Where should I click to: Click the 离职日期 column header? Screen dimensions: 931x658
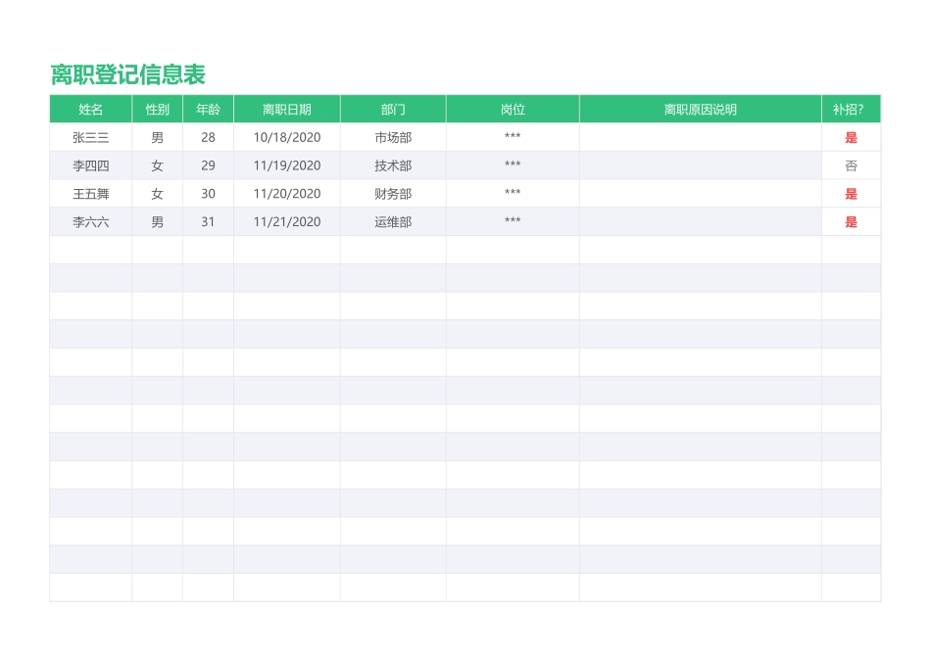pyautogui.click(x=286, y=109)
